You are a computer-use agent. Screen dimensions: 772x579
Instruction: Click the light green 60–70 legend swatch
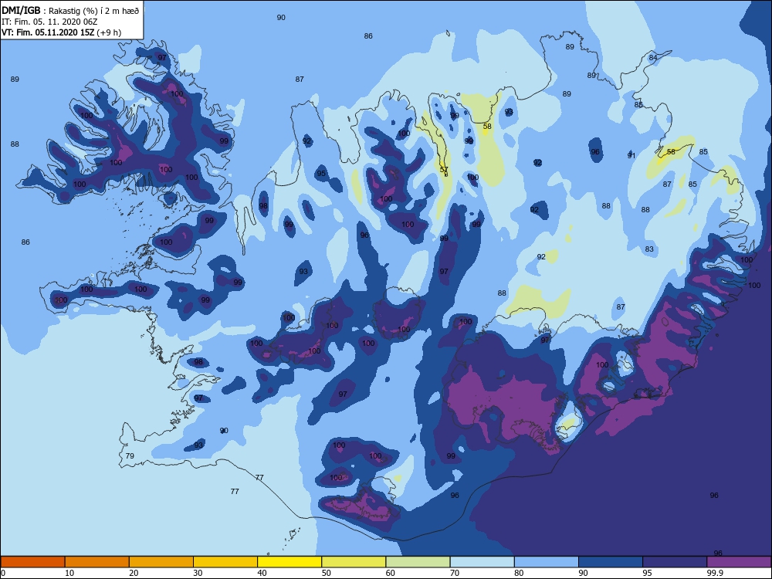pos(418,562)
